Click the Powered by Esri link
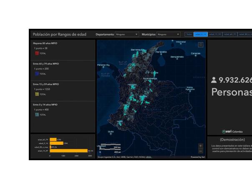Viewport: 252px width, 189px height. [198, 157]
